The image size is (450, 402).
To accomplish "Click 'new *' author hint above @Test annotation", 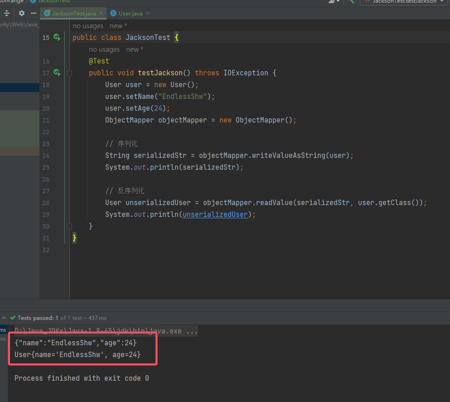I will [x=135, y=49].
